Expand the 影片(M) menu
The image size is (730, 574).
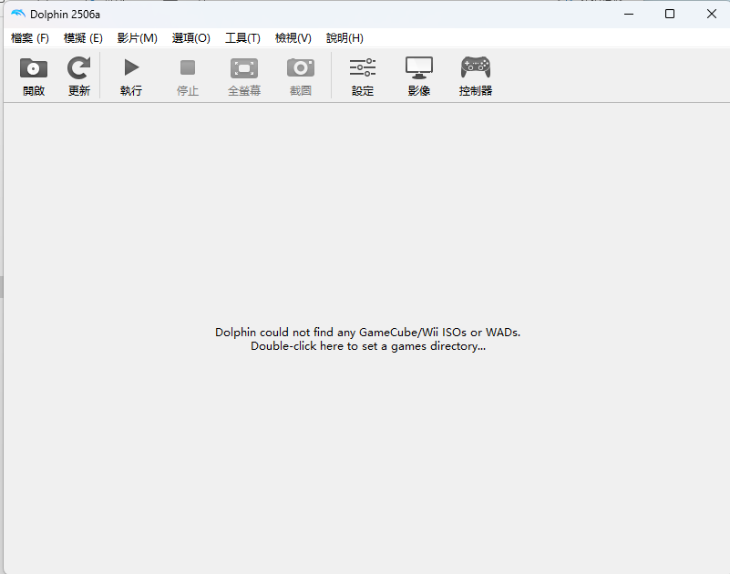tap(137, 38)
